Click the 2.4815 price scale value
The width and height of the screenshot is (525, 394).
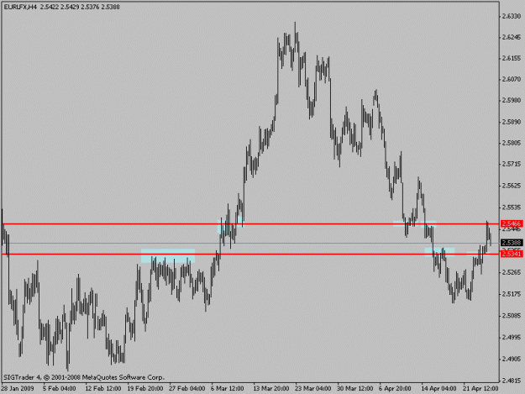(512, 381)
